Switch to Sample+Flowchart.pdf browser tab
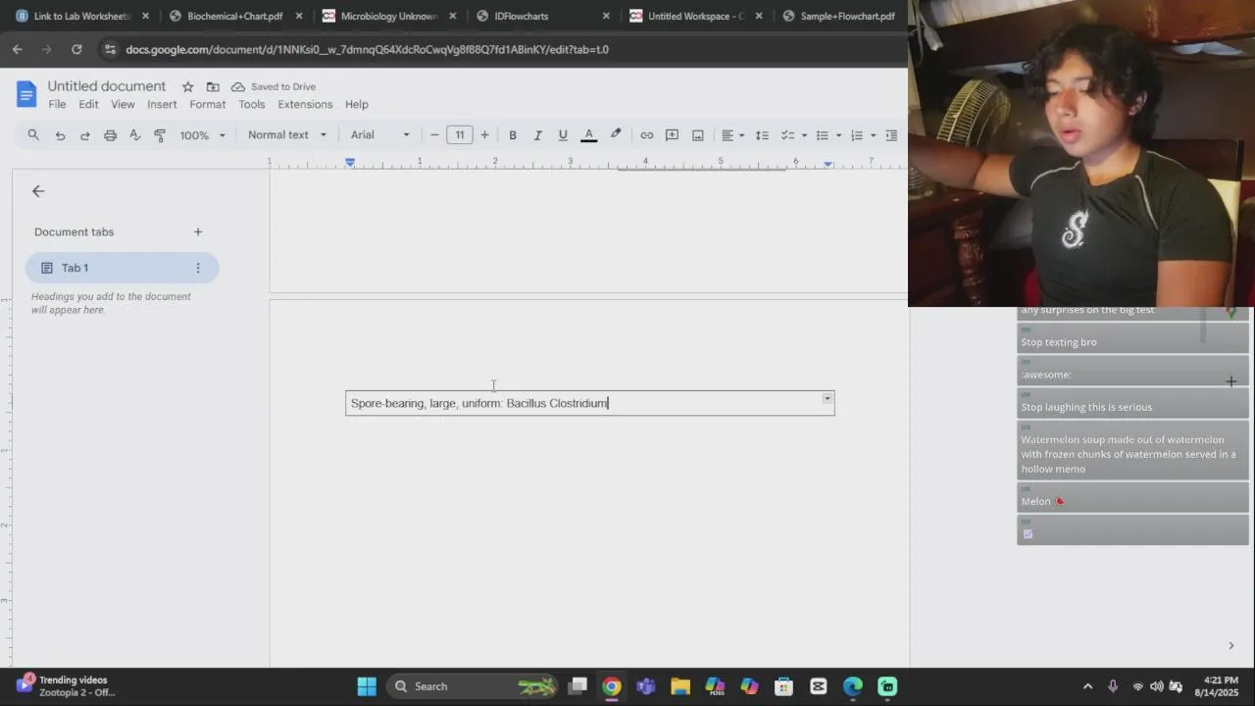Screen dimensions: 1255x706 point(848,16)
